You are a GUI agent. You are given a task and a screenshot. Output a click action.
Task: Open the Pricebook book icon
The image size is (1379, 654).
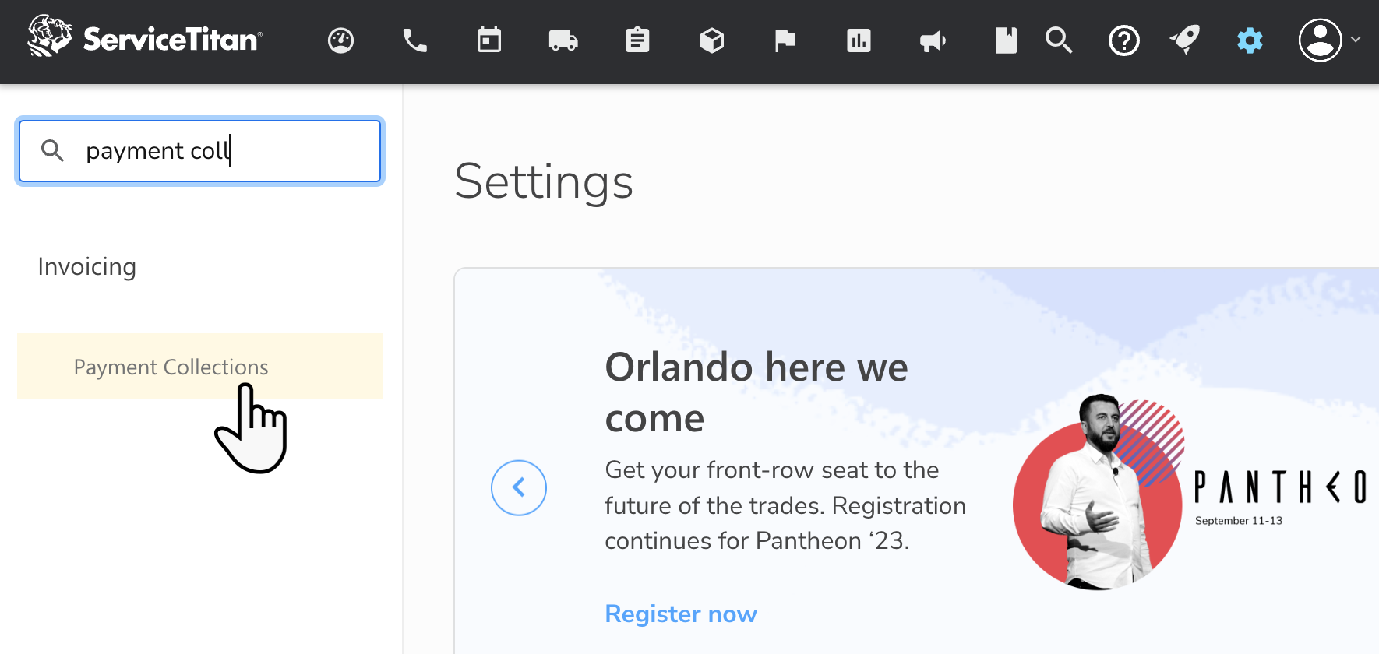[x=1006, y=40]
